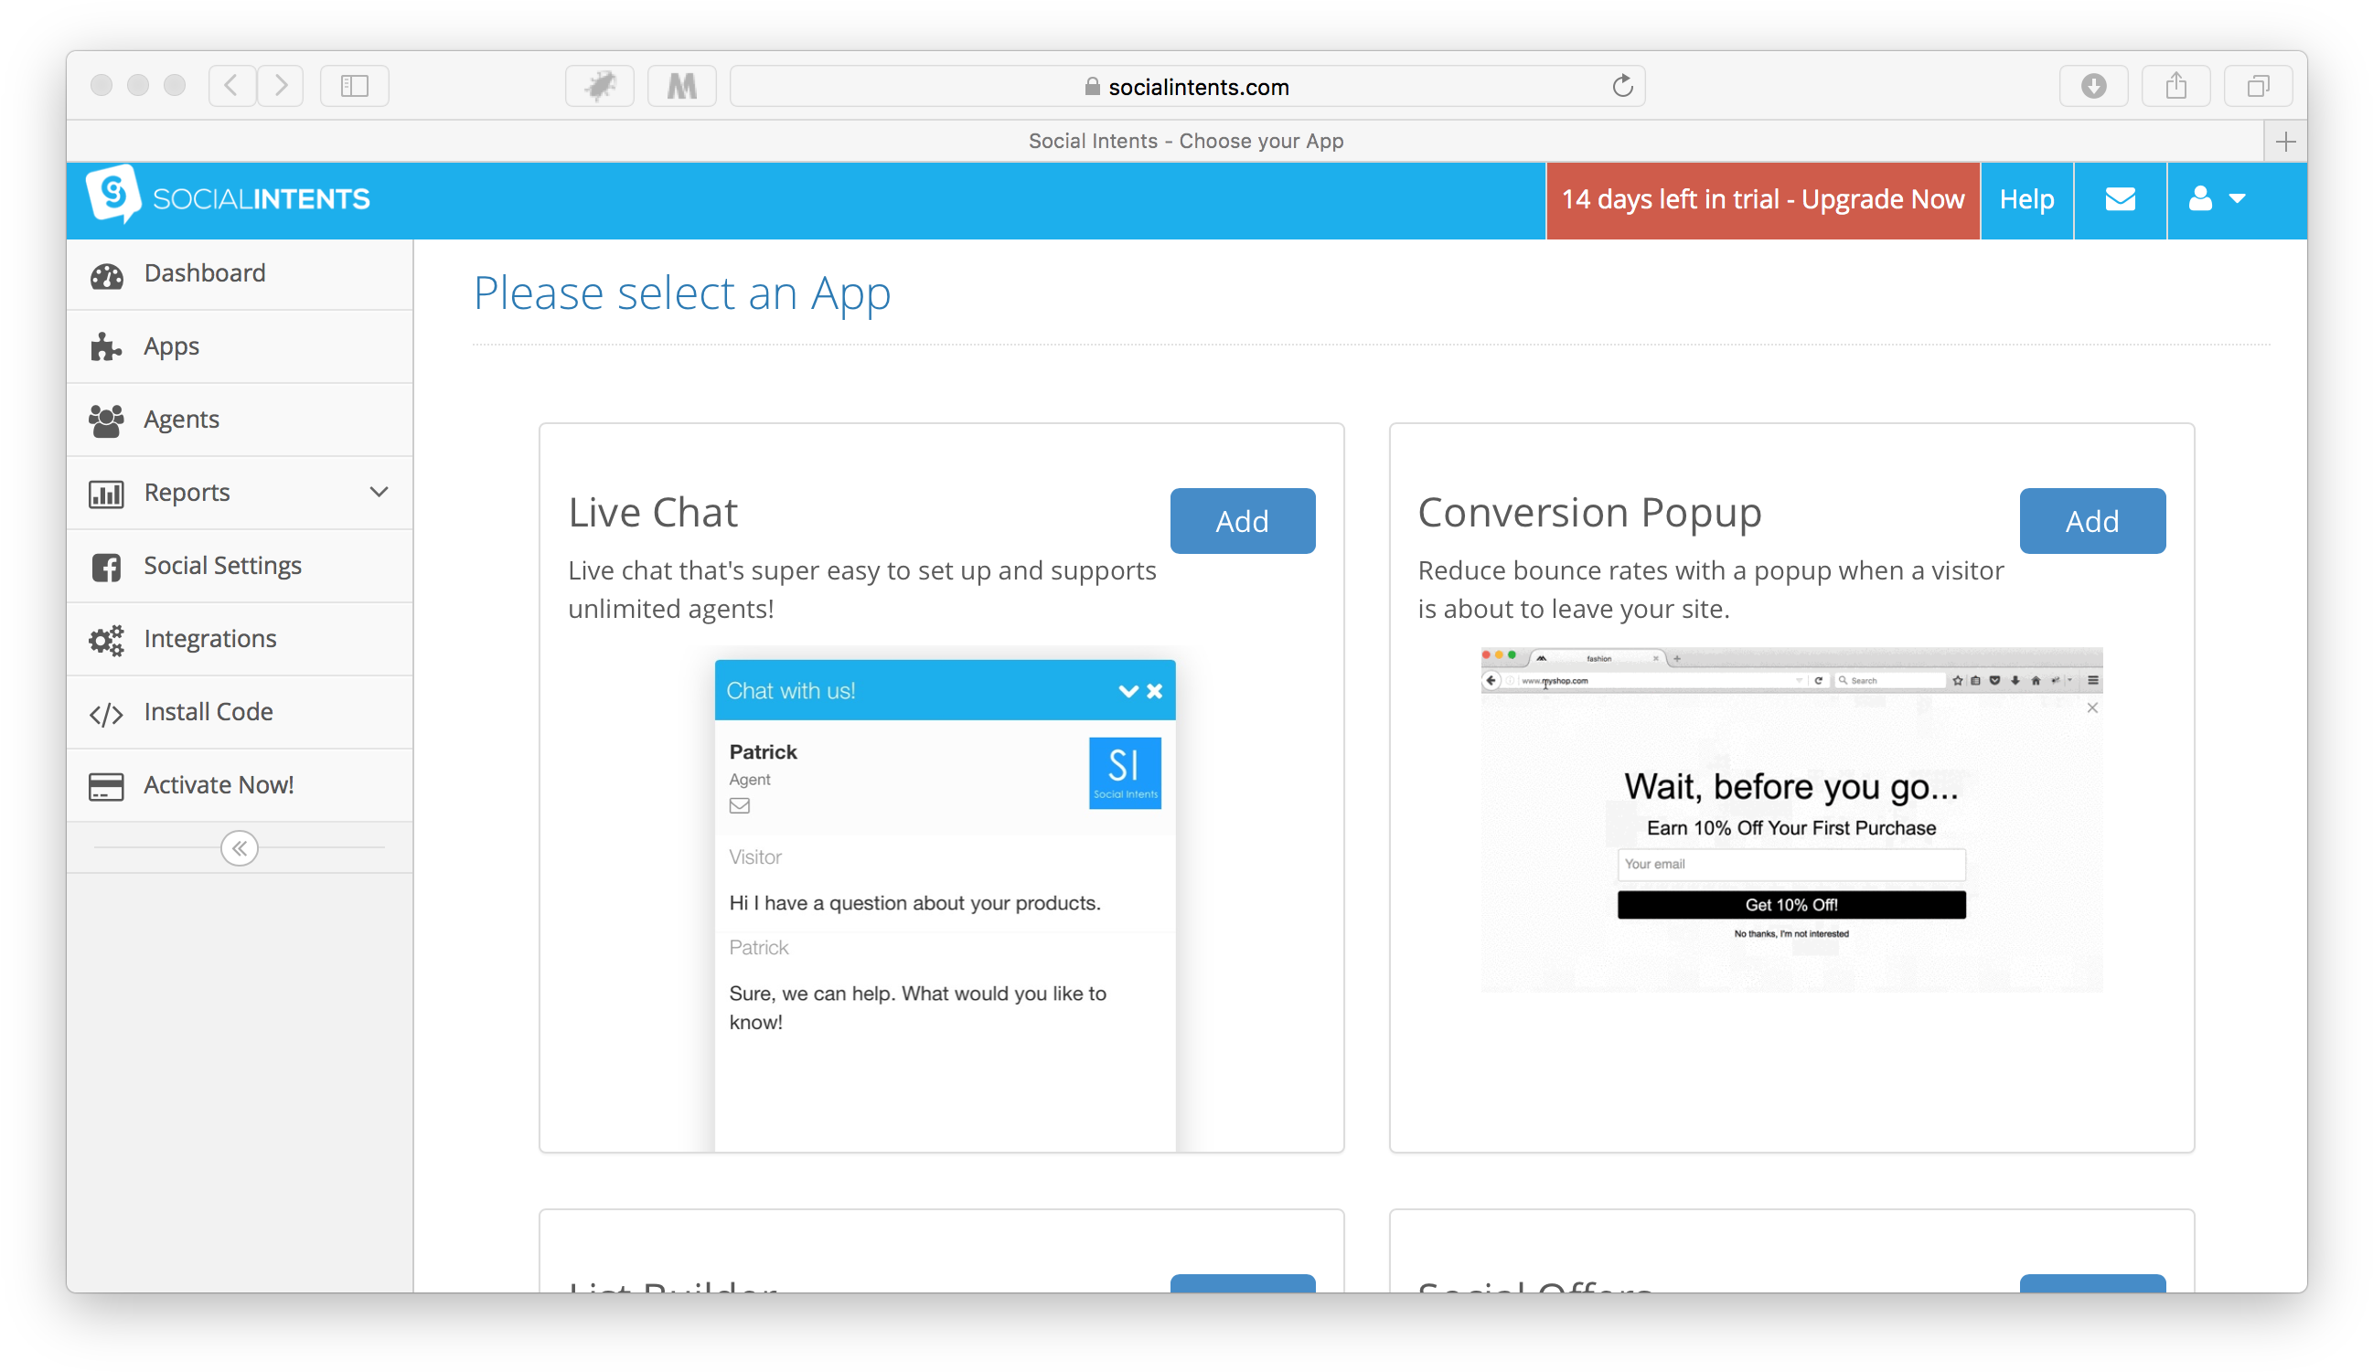Reload the page with the refresh icon
Image resolution: width=2373 pixels, height=1372 pixels.
[1621, 86]
